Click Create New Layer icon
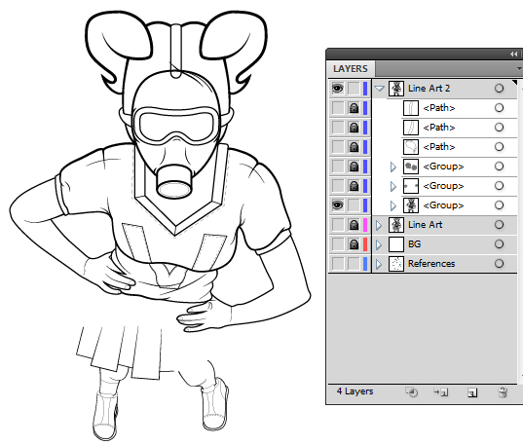 [x=472, y=392]
